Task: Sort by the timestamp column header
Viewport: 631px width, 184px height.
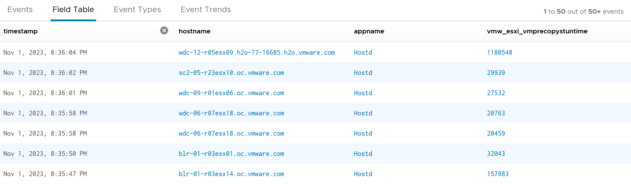Action: pyautogui.click(x=21, y=31)
